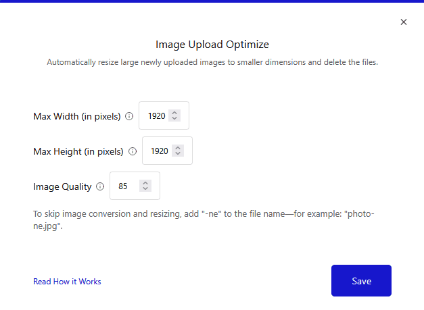Click the Max Width (in pixels) label
The width and height of the screenshot is (424, 310).
pos(77,116)
